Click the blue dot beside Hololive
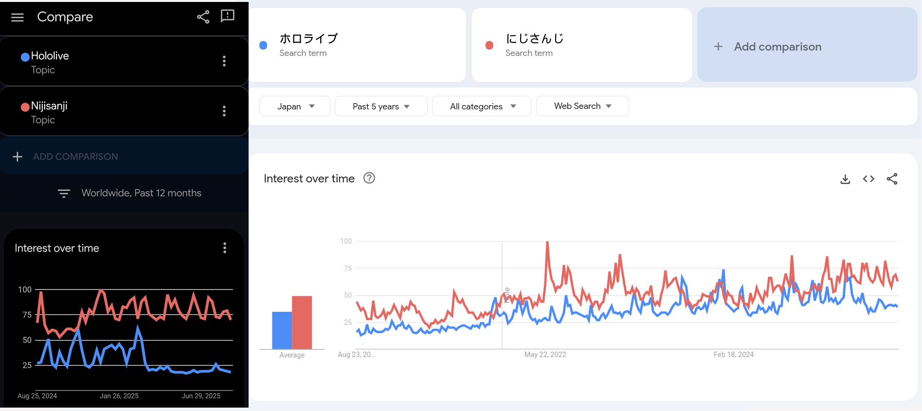The width and height of the screenshot is (922, 411). point(25,57)
